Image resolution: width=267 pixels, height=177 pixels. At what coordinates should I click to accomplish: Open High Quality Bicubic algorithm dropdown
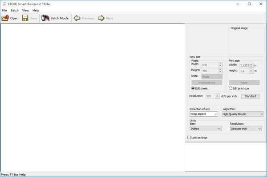coord(243,114)
